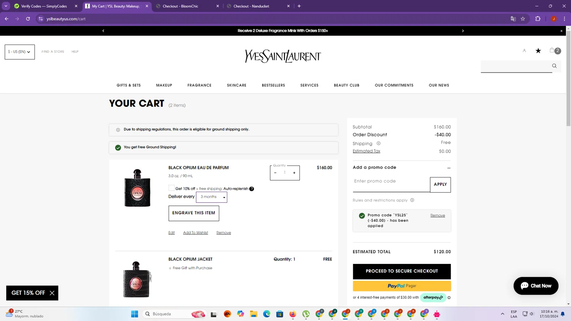Go back in browser history
This screenshot has width=571, height=321.
coord(6,19)
